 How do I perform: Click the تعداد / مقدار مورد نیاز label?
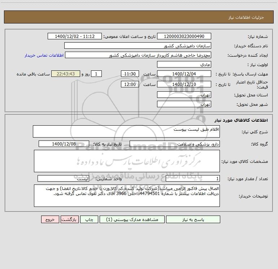pos(248,179)
